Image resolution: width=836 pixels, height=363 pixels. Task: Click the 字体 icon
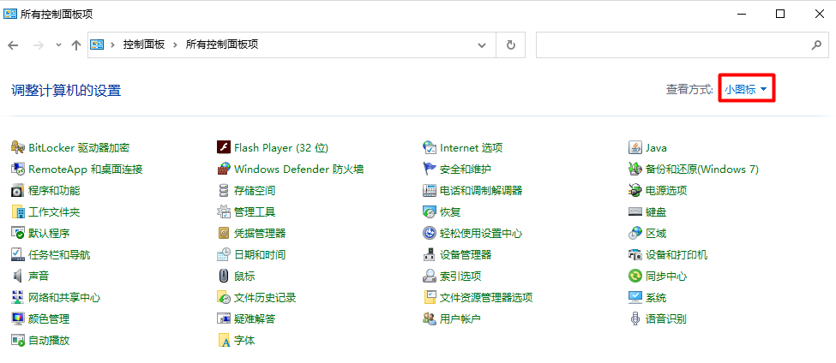coord(224,340)
